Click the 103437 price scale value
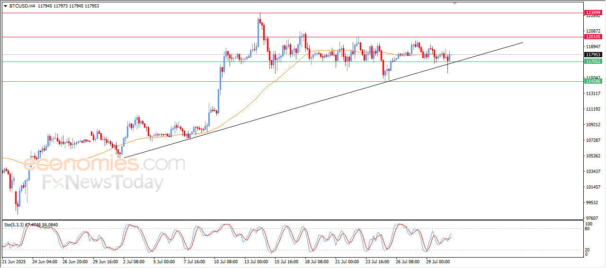This screenshot has height=268, width=606. click(x=593, y=172)
